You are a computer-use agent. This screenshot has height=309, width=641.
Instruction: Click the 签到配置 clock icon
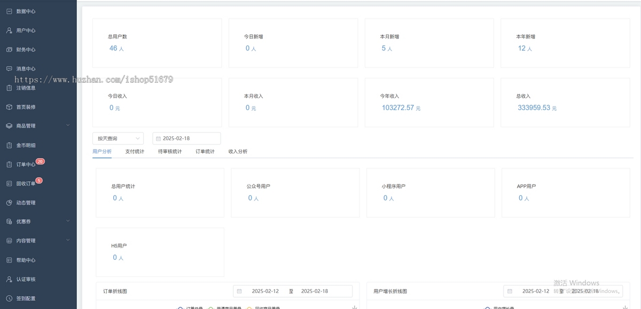[x=9, y=298]
